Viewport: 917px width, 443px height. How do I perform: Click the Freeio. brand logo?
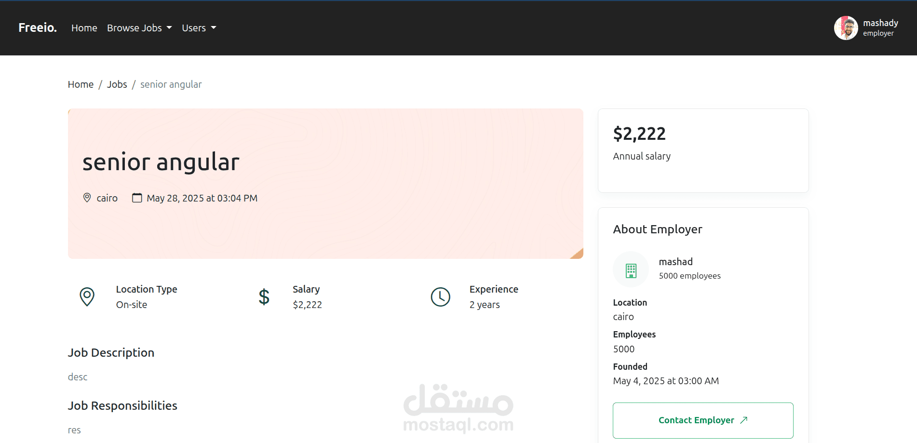pyautogui.click(x=38, y=27)
